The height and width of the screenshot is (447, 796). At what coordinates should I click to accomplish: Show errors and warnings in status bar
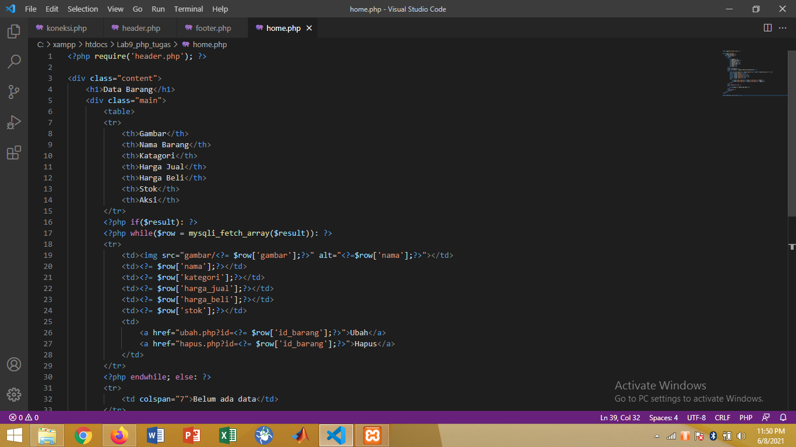click(24, 417)
